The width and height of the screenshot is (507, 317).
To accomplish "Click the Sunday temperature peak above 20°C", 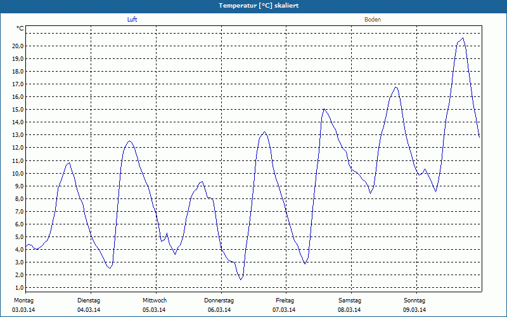I will 463,38.
